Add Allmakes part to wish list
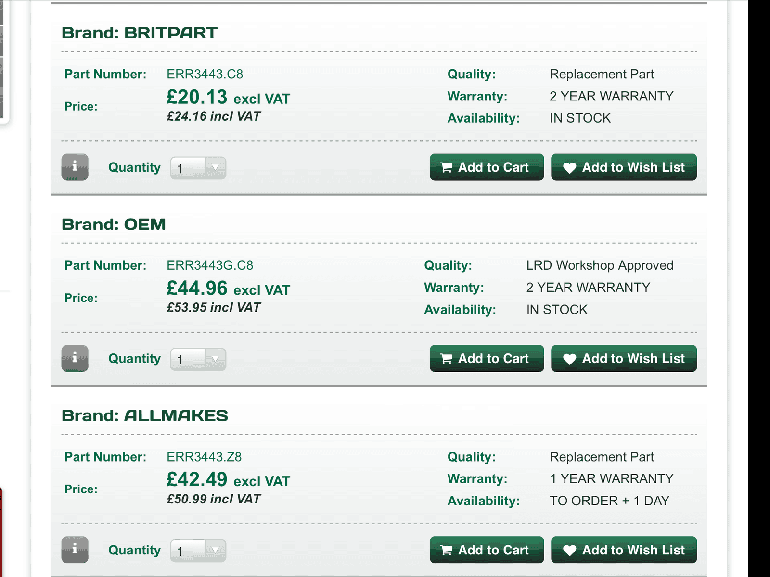The width and height of the screenshot is (770, 577). click(x=624, y=550)
